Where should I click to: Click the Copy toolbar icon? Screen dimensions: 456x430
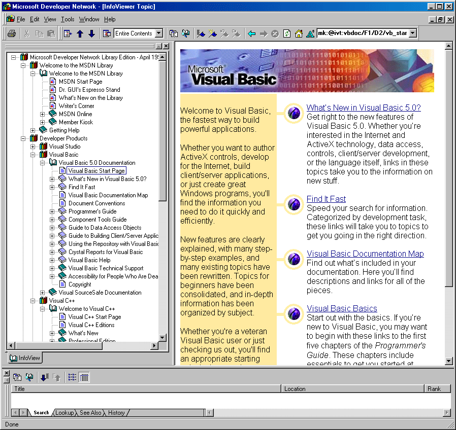(39, 33)
